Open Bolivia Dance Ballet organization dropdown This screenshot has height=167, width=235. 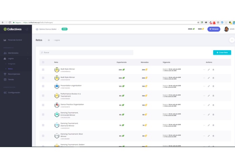pos(47,29)
